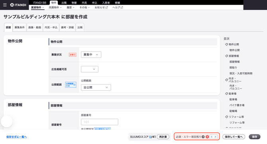Switch to the 備考・詳細 form tab
This screenshot has height=144, width=267.
67,27
